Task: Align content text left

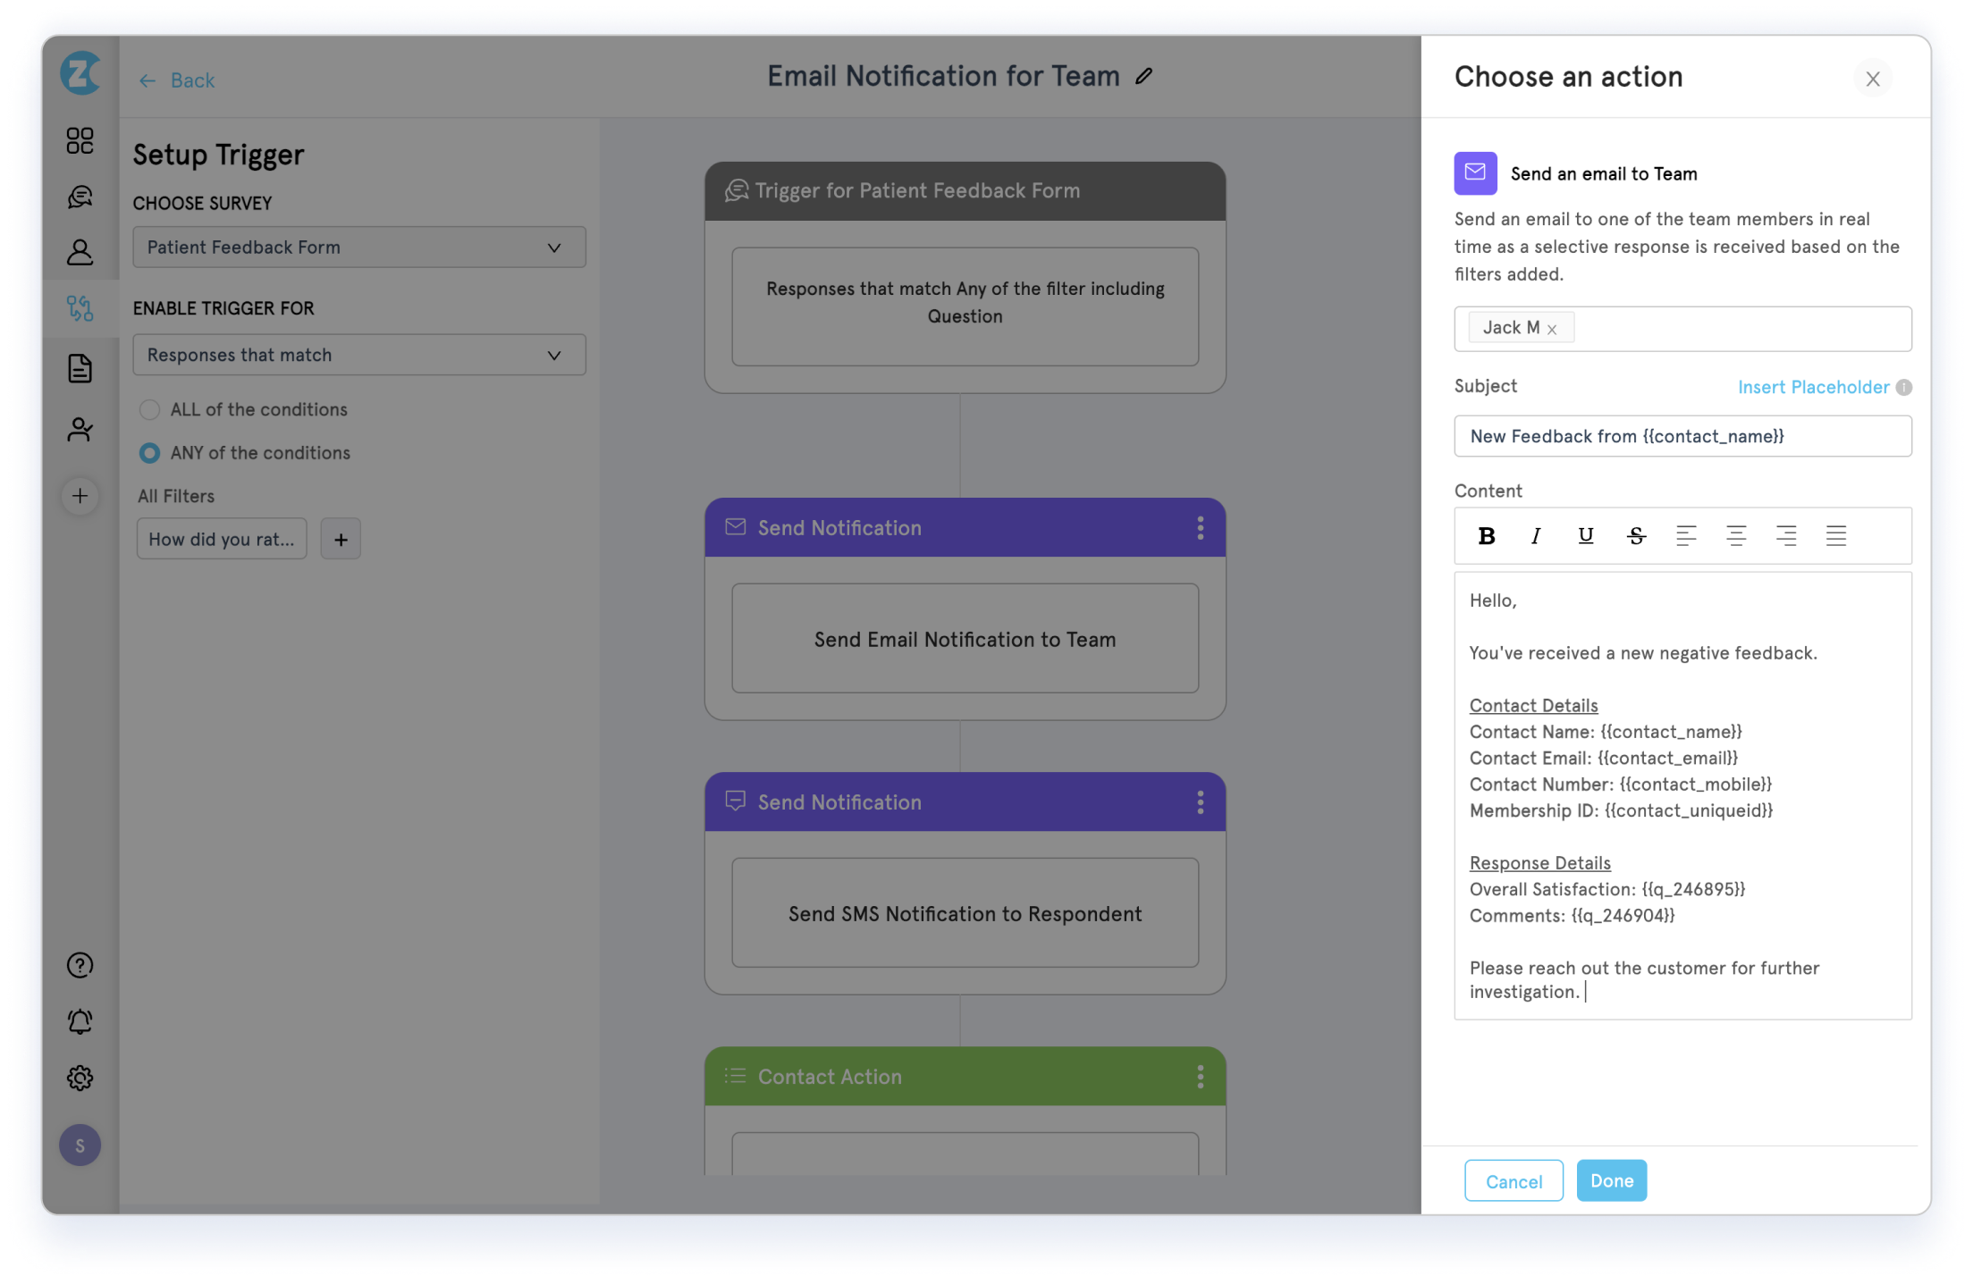Action: 1686,536
